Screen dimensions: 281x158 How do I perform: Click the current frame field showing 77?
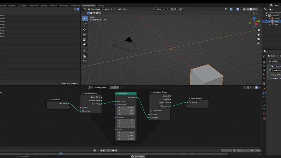[x=226, y=150]
